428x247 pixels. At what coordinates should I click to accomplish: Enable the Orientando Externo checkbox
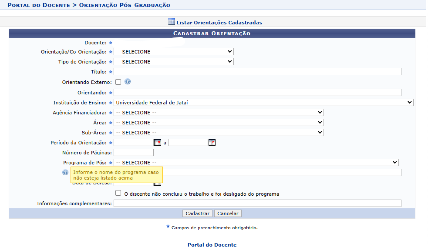point(118,82)
